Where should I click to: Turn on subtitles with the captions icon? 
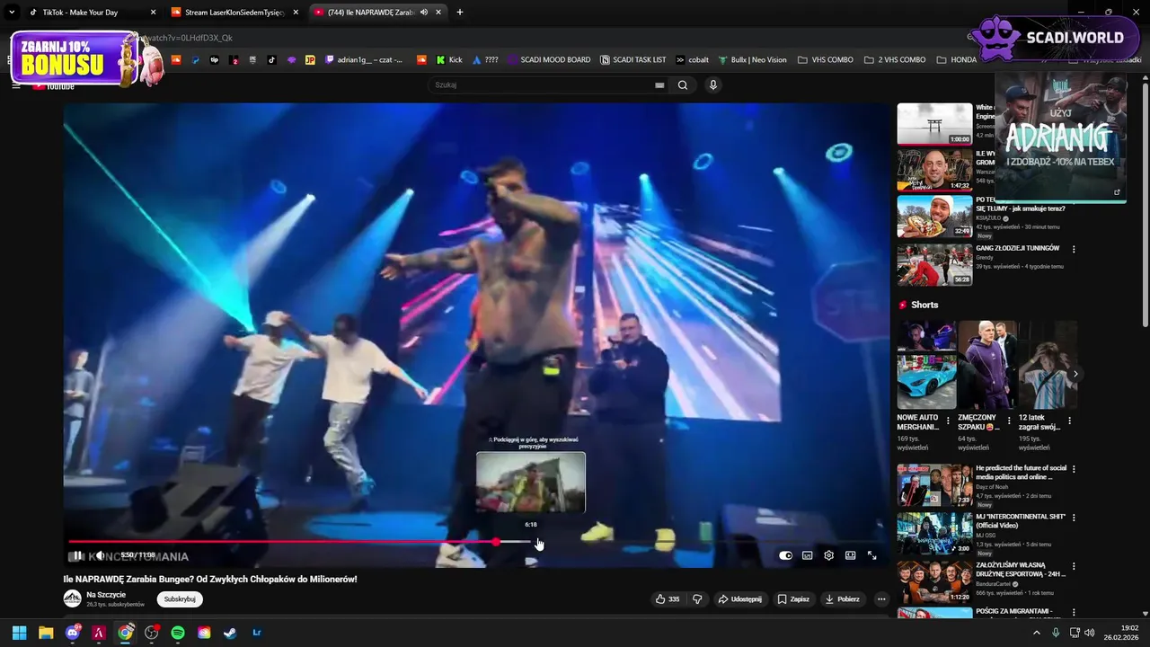[807, 555]
